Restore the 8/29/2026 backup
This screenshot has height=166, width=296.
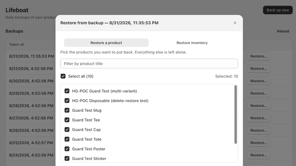[x=259, y=93]
